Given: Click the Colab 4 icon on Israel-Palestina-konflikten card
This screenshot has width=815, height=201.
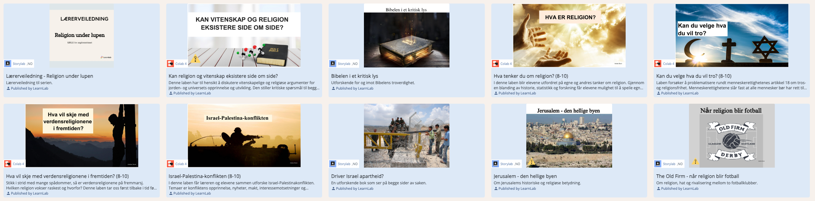Looking at the screenshot, I should pos(170,164).
